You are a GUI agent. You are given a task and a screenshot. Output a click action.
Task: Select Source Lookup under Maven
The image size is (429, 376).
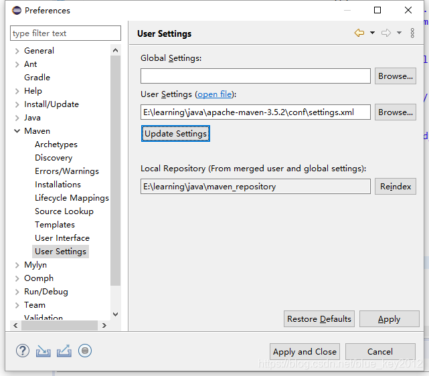pyautogui.click(x=64, y=211)
